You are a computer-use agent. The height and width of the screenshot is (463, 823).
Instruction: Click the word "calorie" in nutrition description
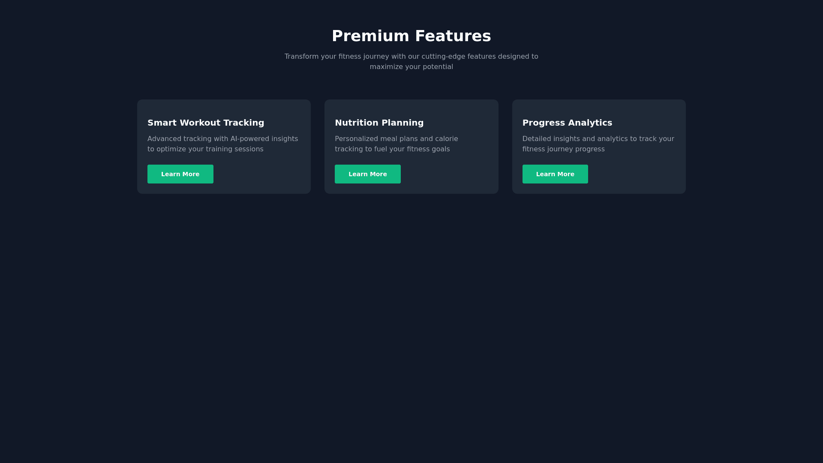click(446, 139)
